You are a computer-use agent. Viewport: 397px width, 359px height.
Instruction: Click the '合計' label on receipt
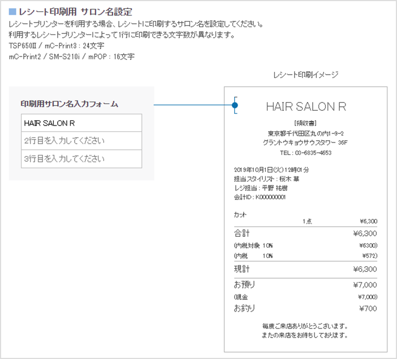pyautogui.click(x=242, y=233)
